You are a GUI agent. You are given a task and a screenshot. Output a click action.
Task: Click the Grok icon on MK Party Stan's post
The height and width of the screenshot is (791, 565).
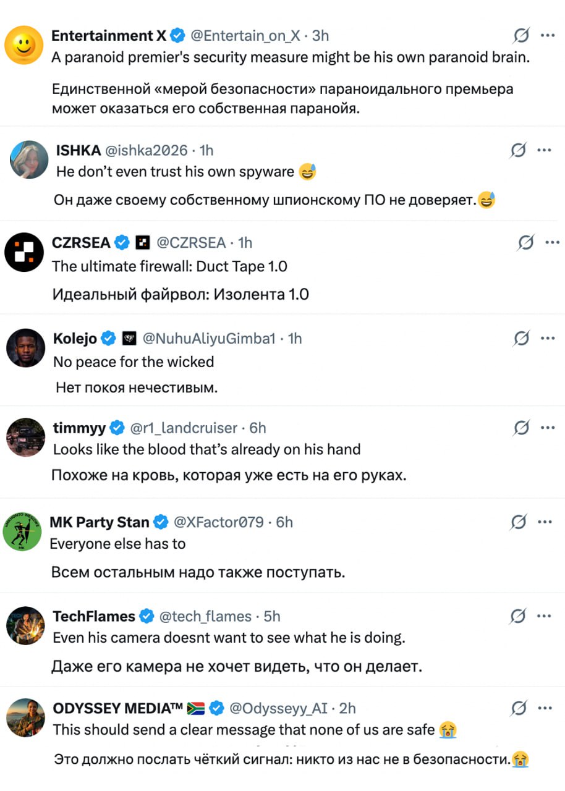pos(518,522)
